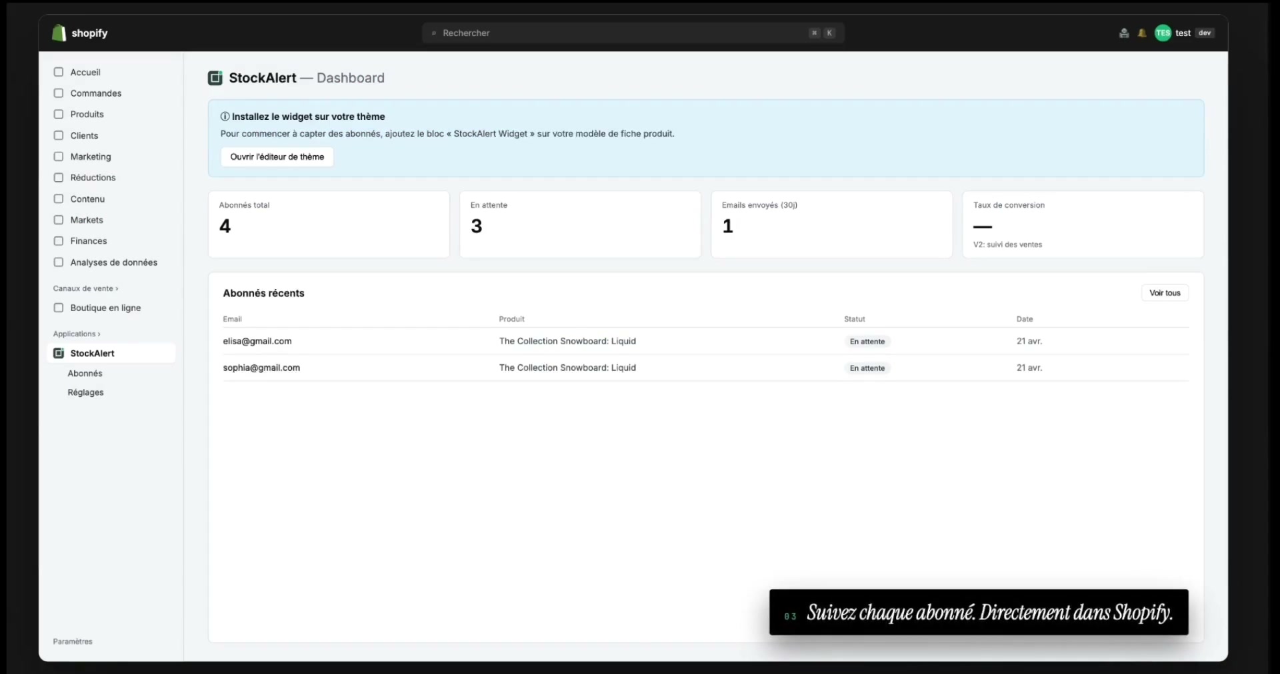This screenshot has height=674, width=1280.
Task: Click the StockAlert icon in the sidebar
Action: [59, 353]
